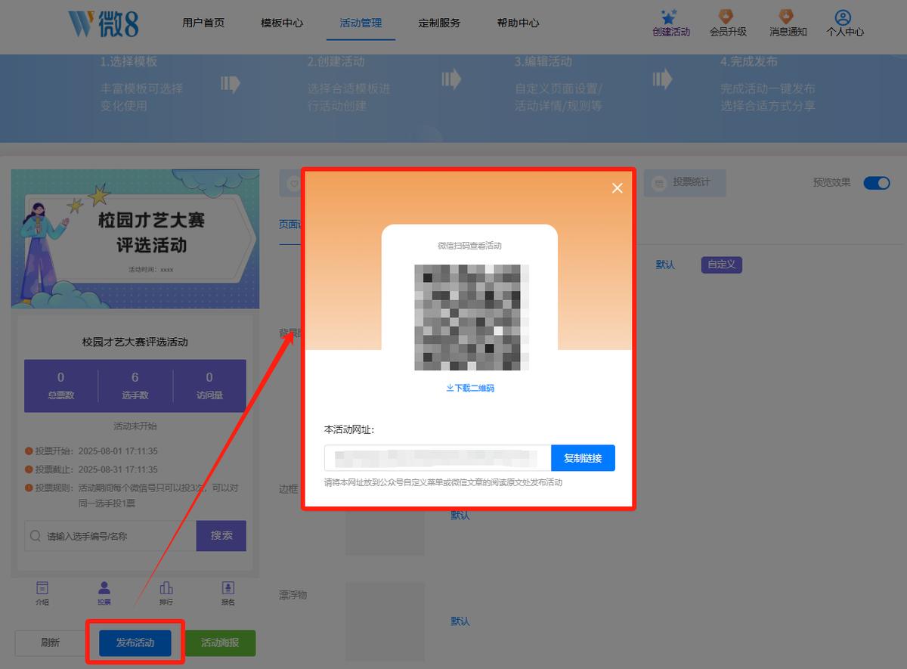Screen dimensions: 907x669
Task: Click the 本活动网址 URL field
Action: (438, 458)
